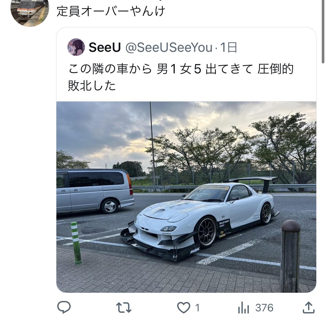Click the page scrollbar thumb
The image size is (327, 318).
tap(323, 31)
